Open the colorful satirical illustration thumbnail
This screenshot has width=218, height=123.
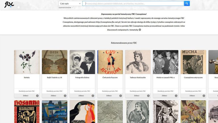pyautogui.click(x=193, y=112)
